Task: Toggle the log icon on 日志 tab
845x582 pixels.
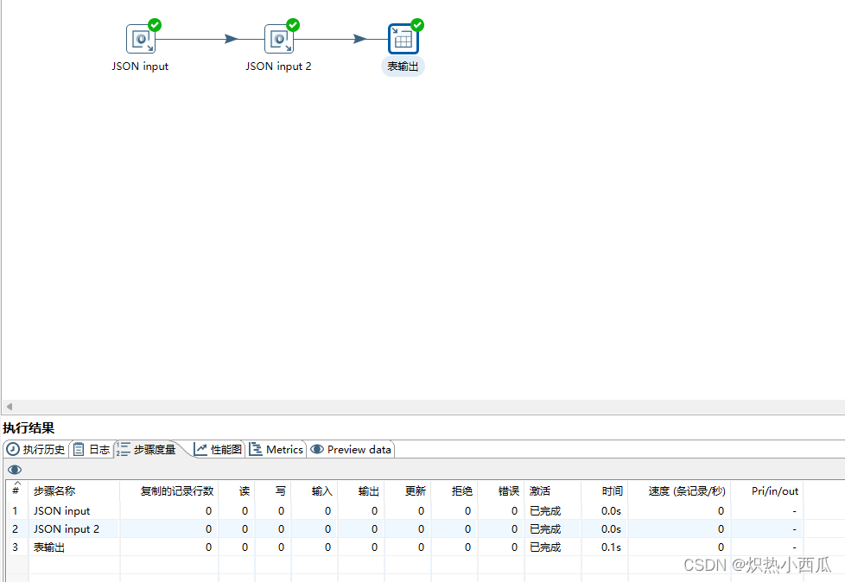Action: pos(77,449)
